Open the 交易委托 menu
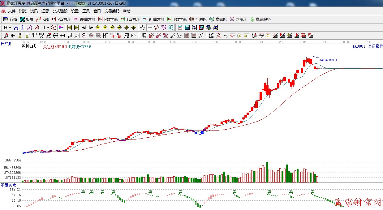383x210 pixels. point(112,11)
